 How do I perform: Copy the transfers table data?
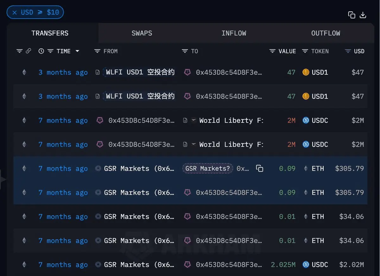pos(351,15)
